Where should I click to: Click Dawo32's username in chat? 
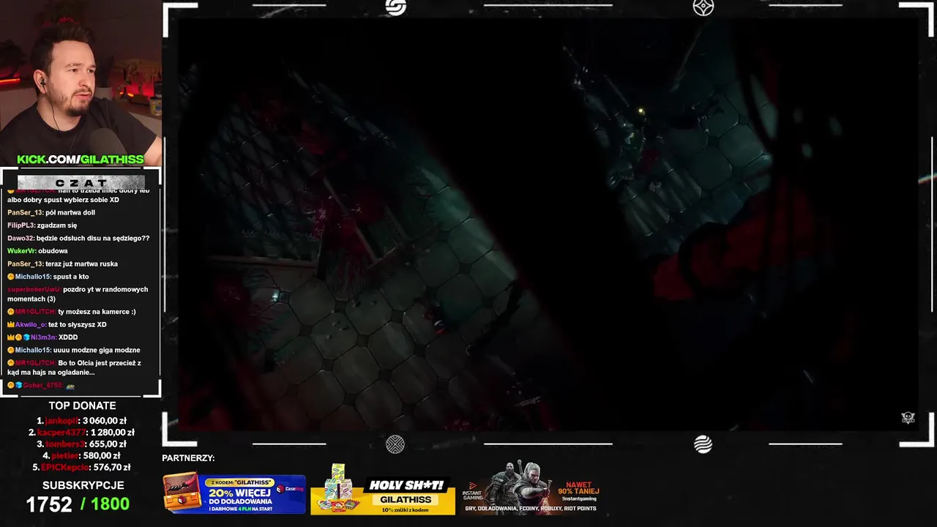20,238
